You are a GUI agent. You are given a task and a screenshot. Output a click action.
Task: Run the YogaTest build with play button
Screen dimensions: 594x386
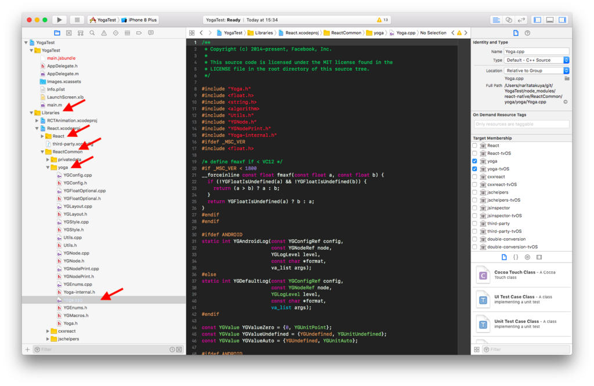click(59, 20)
